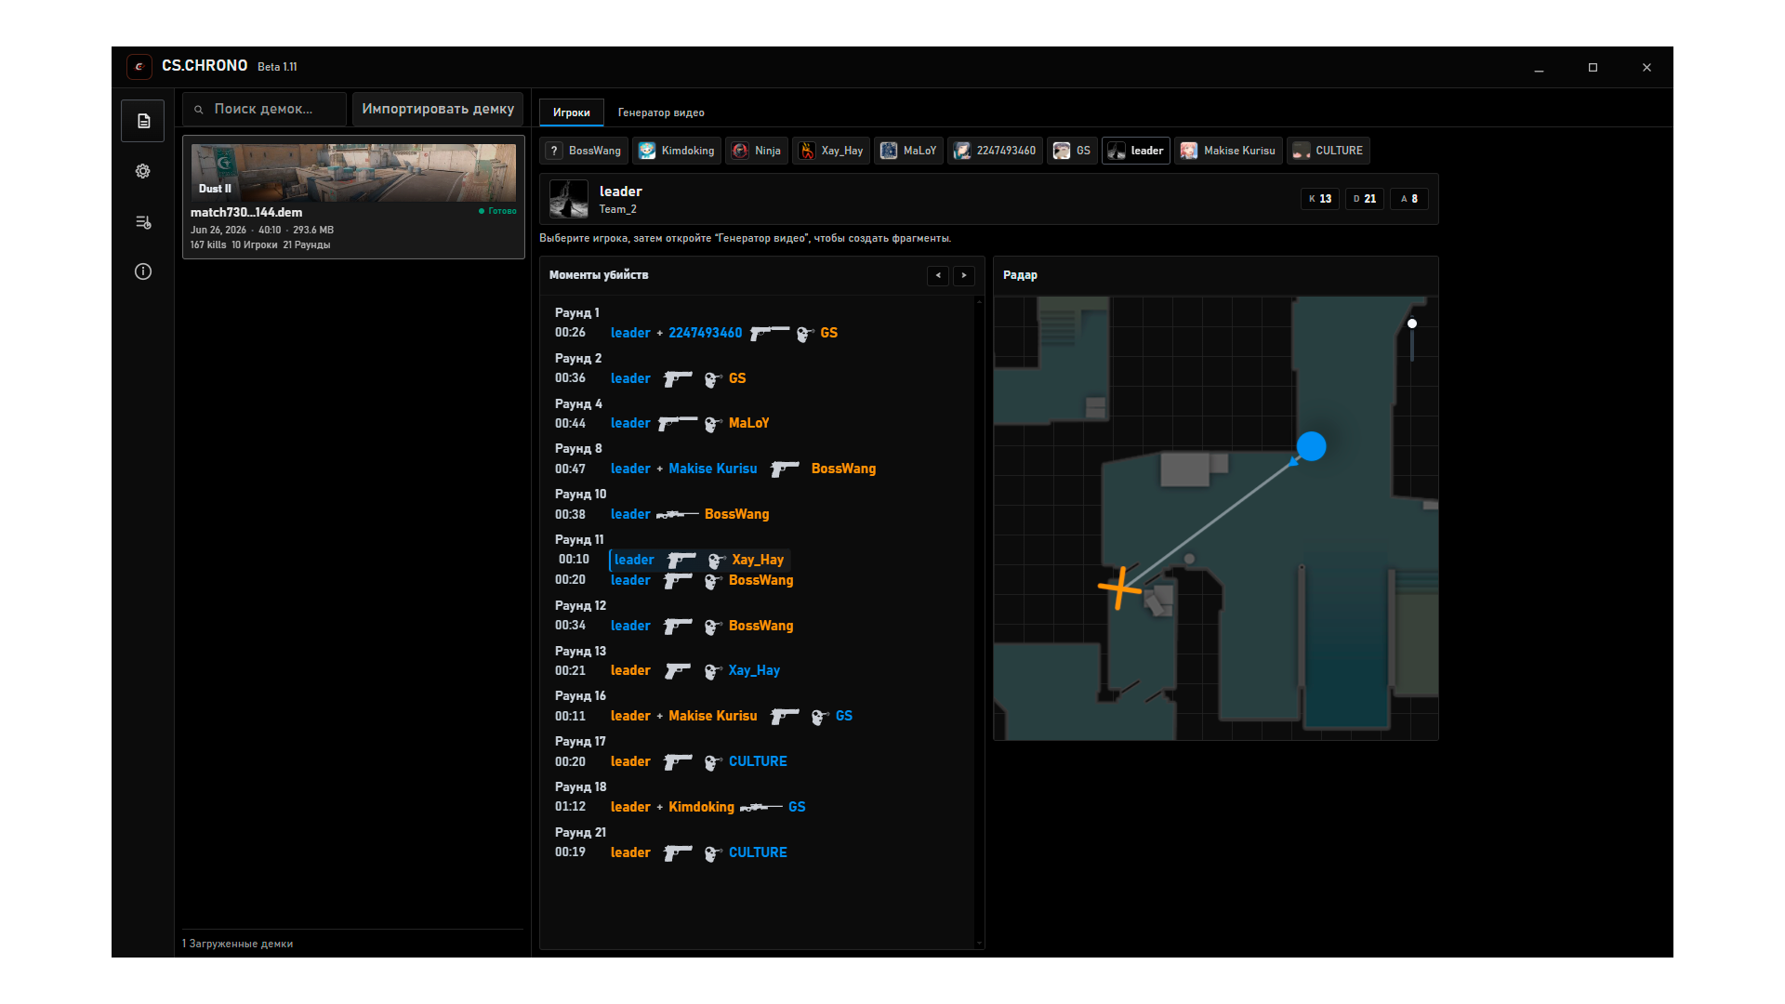The image size is (1785, 1004).
Task: Select Round 17 kill of CULTURE at 00:20
Action: (671, 761)
